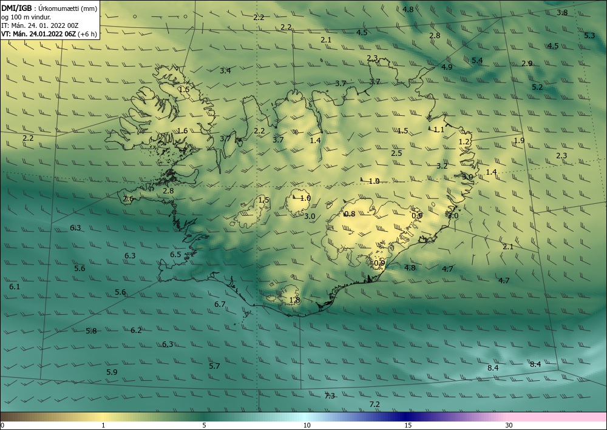Click the map value '5.4'

click(477, 60)
